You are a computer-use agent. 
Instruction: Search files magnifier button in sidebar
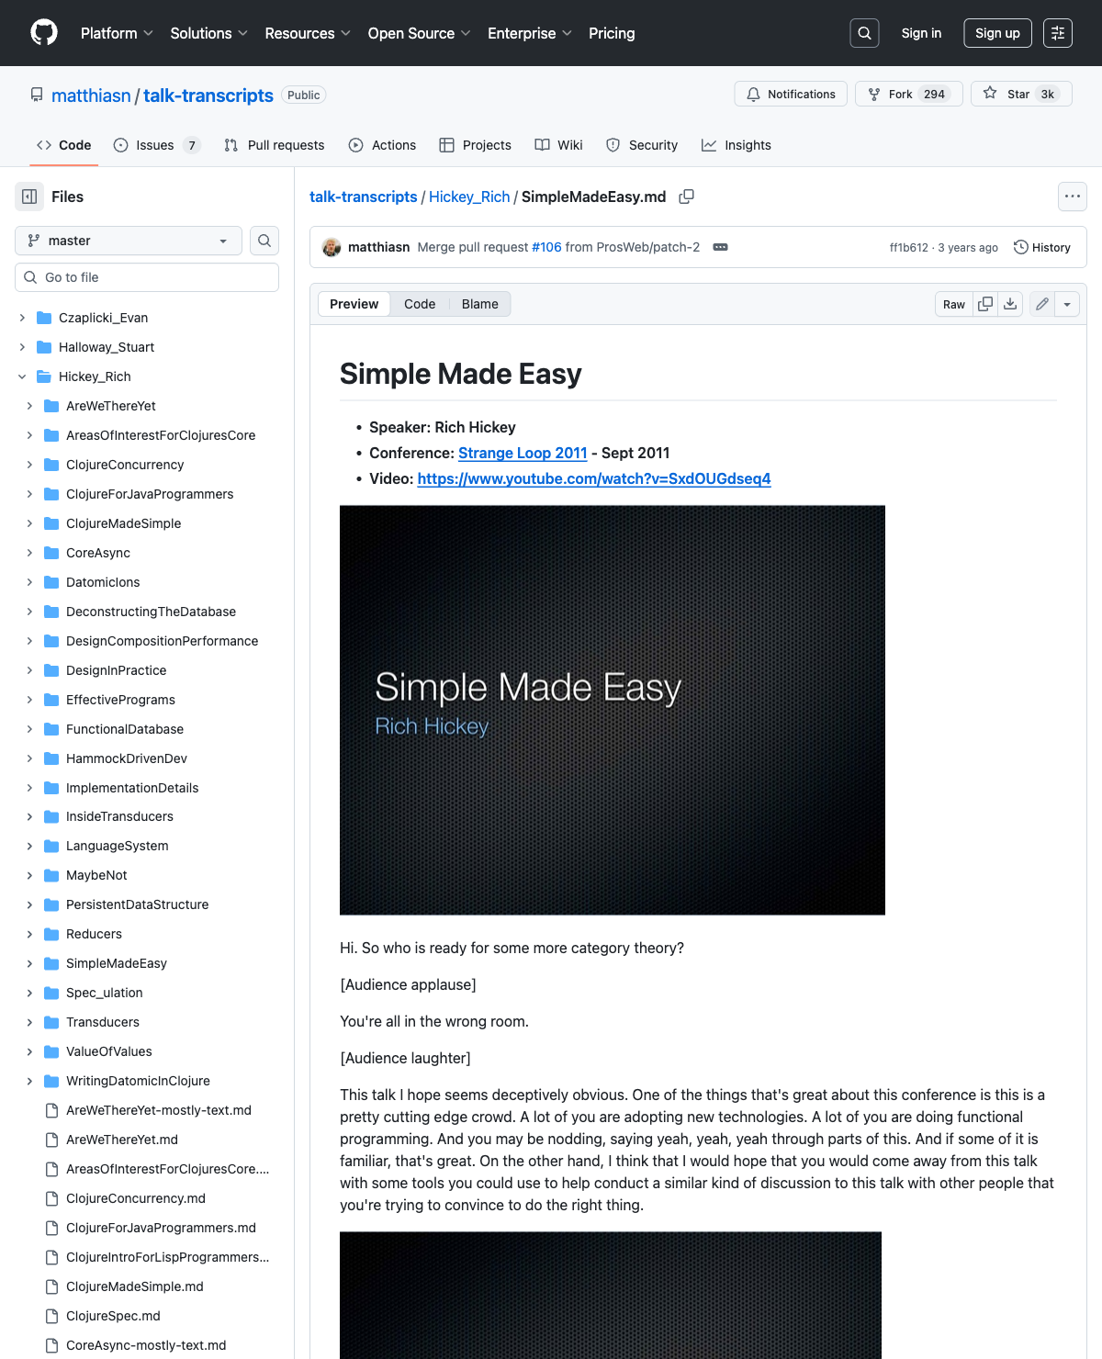click(264, 241)
